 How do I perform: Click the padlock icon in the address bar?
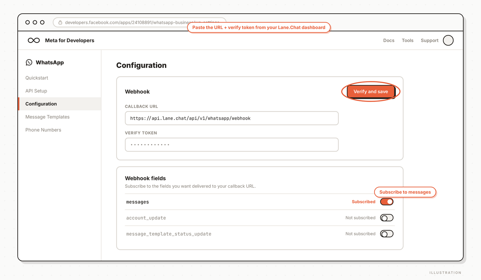click(x=60, y=23)
